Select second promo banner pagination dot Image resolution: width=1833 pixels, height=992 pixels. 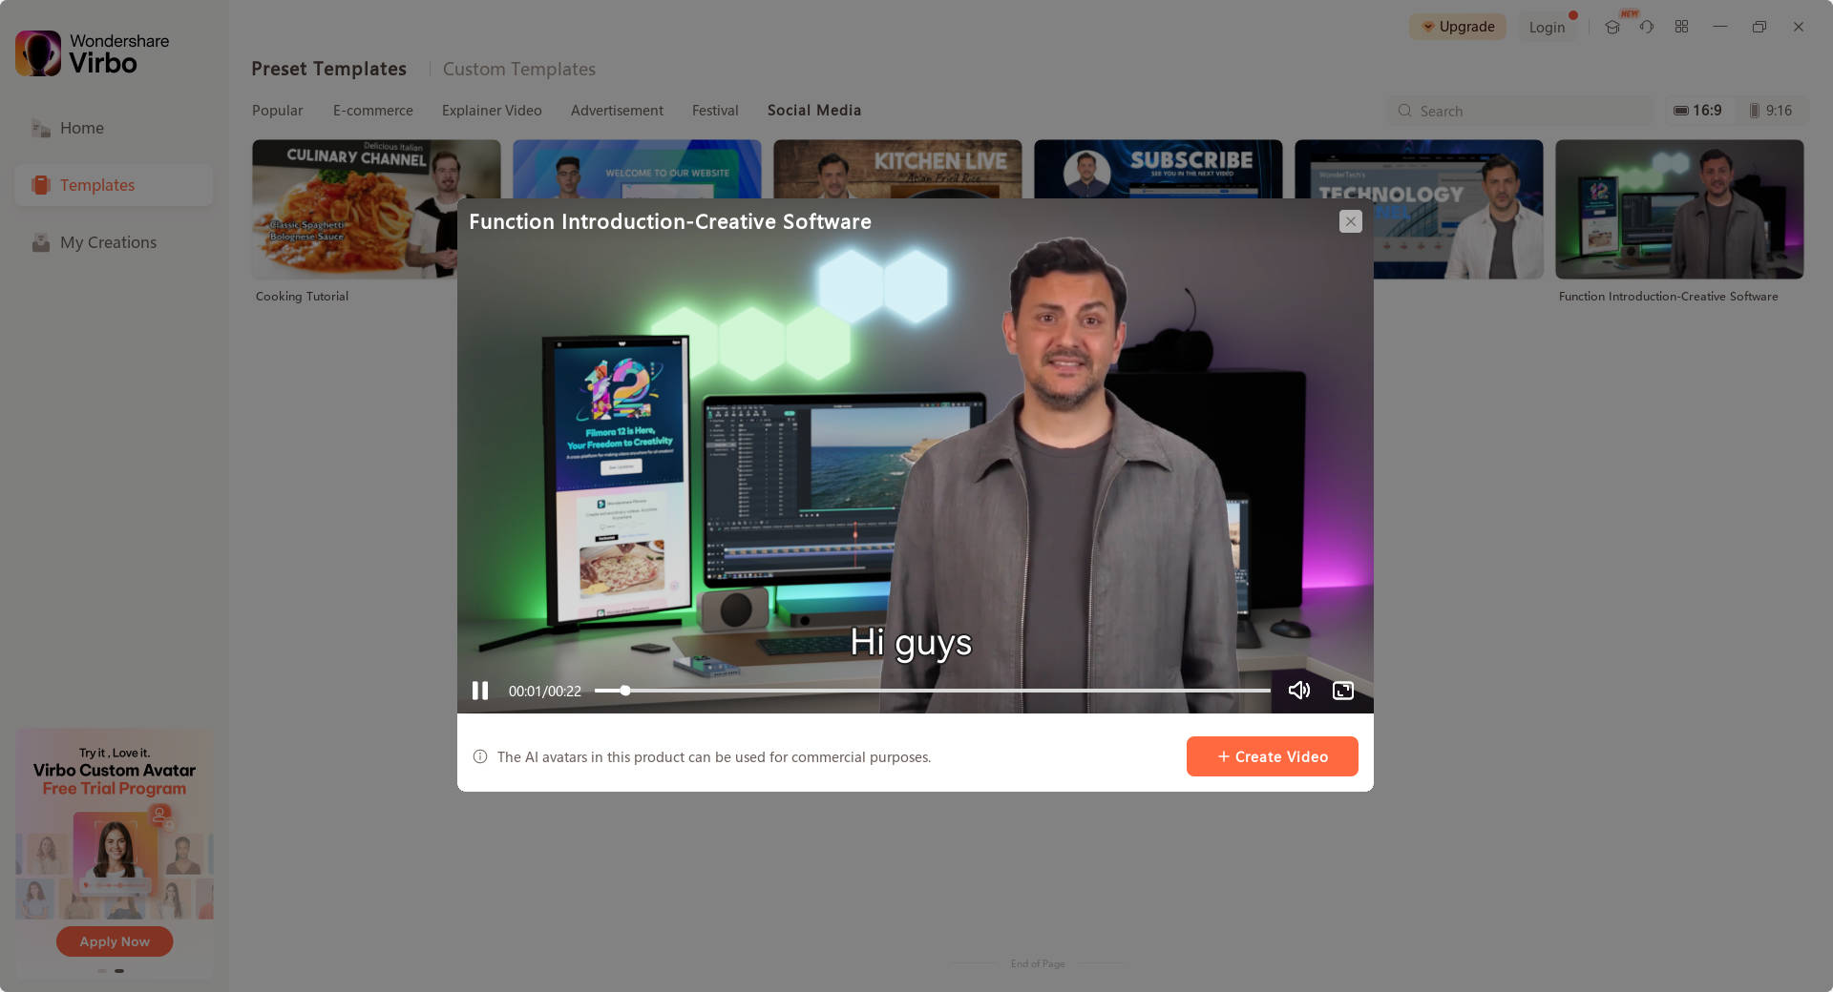point(119,971)
